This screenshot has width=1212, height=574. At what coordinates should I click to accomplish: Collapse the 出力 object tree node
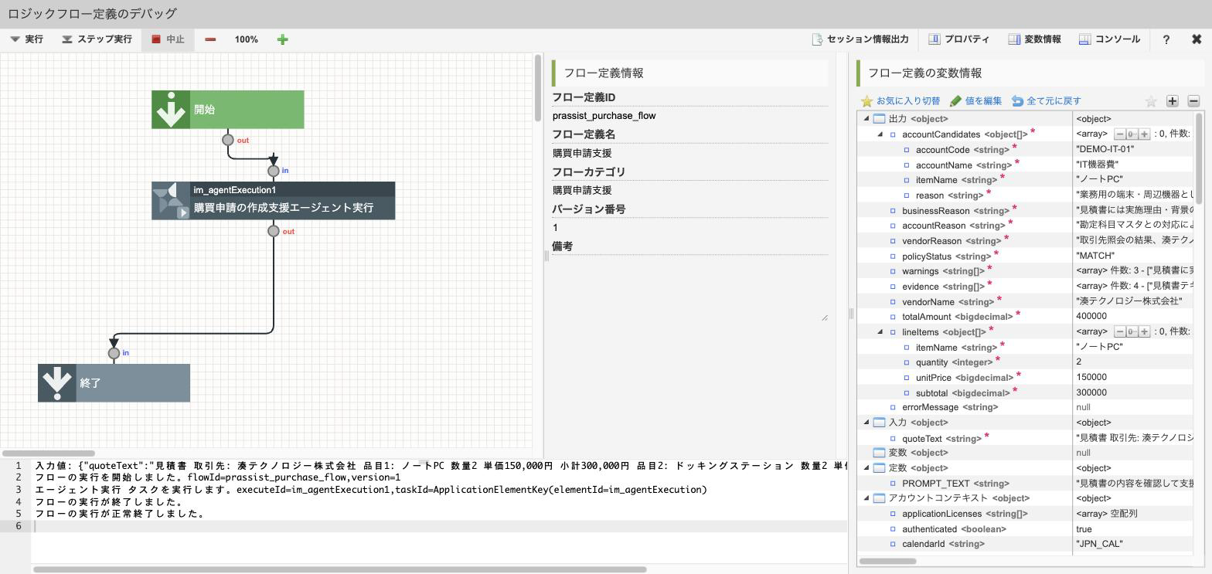(x=866, y=119)
